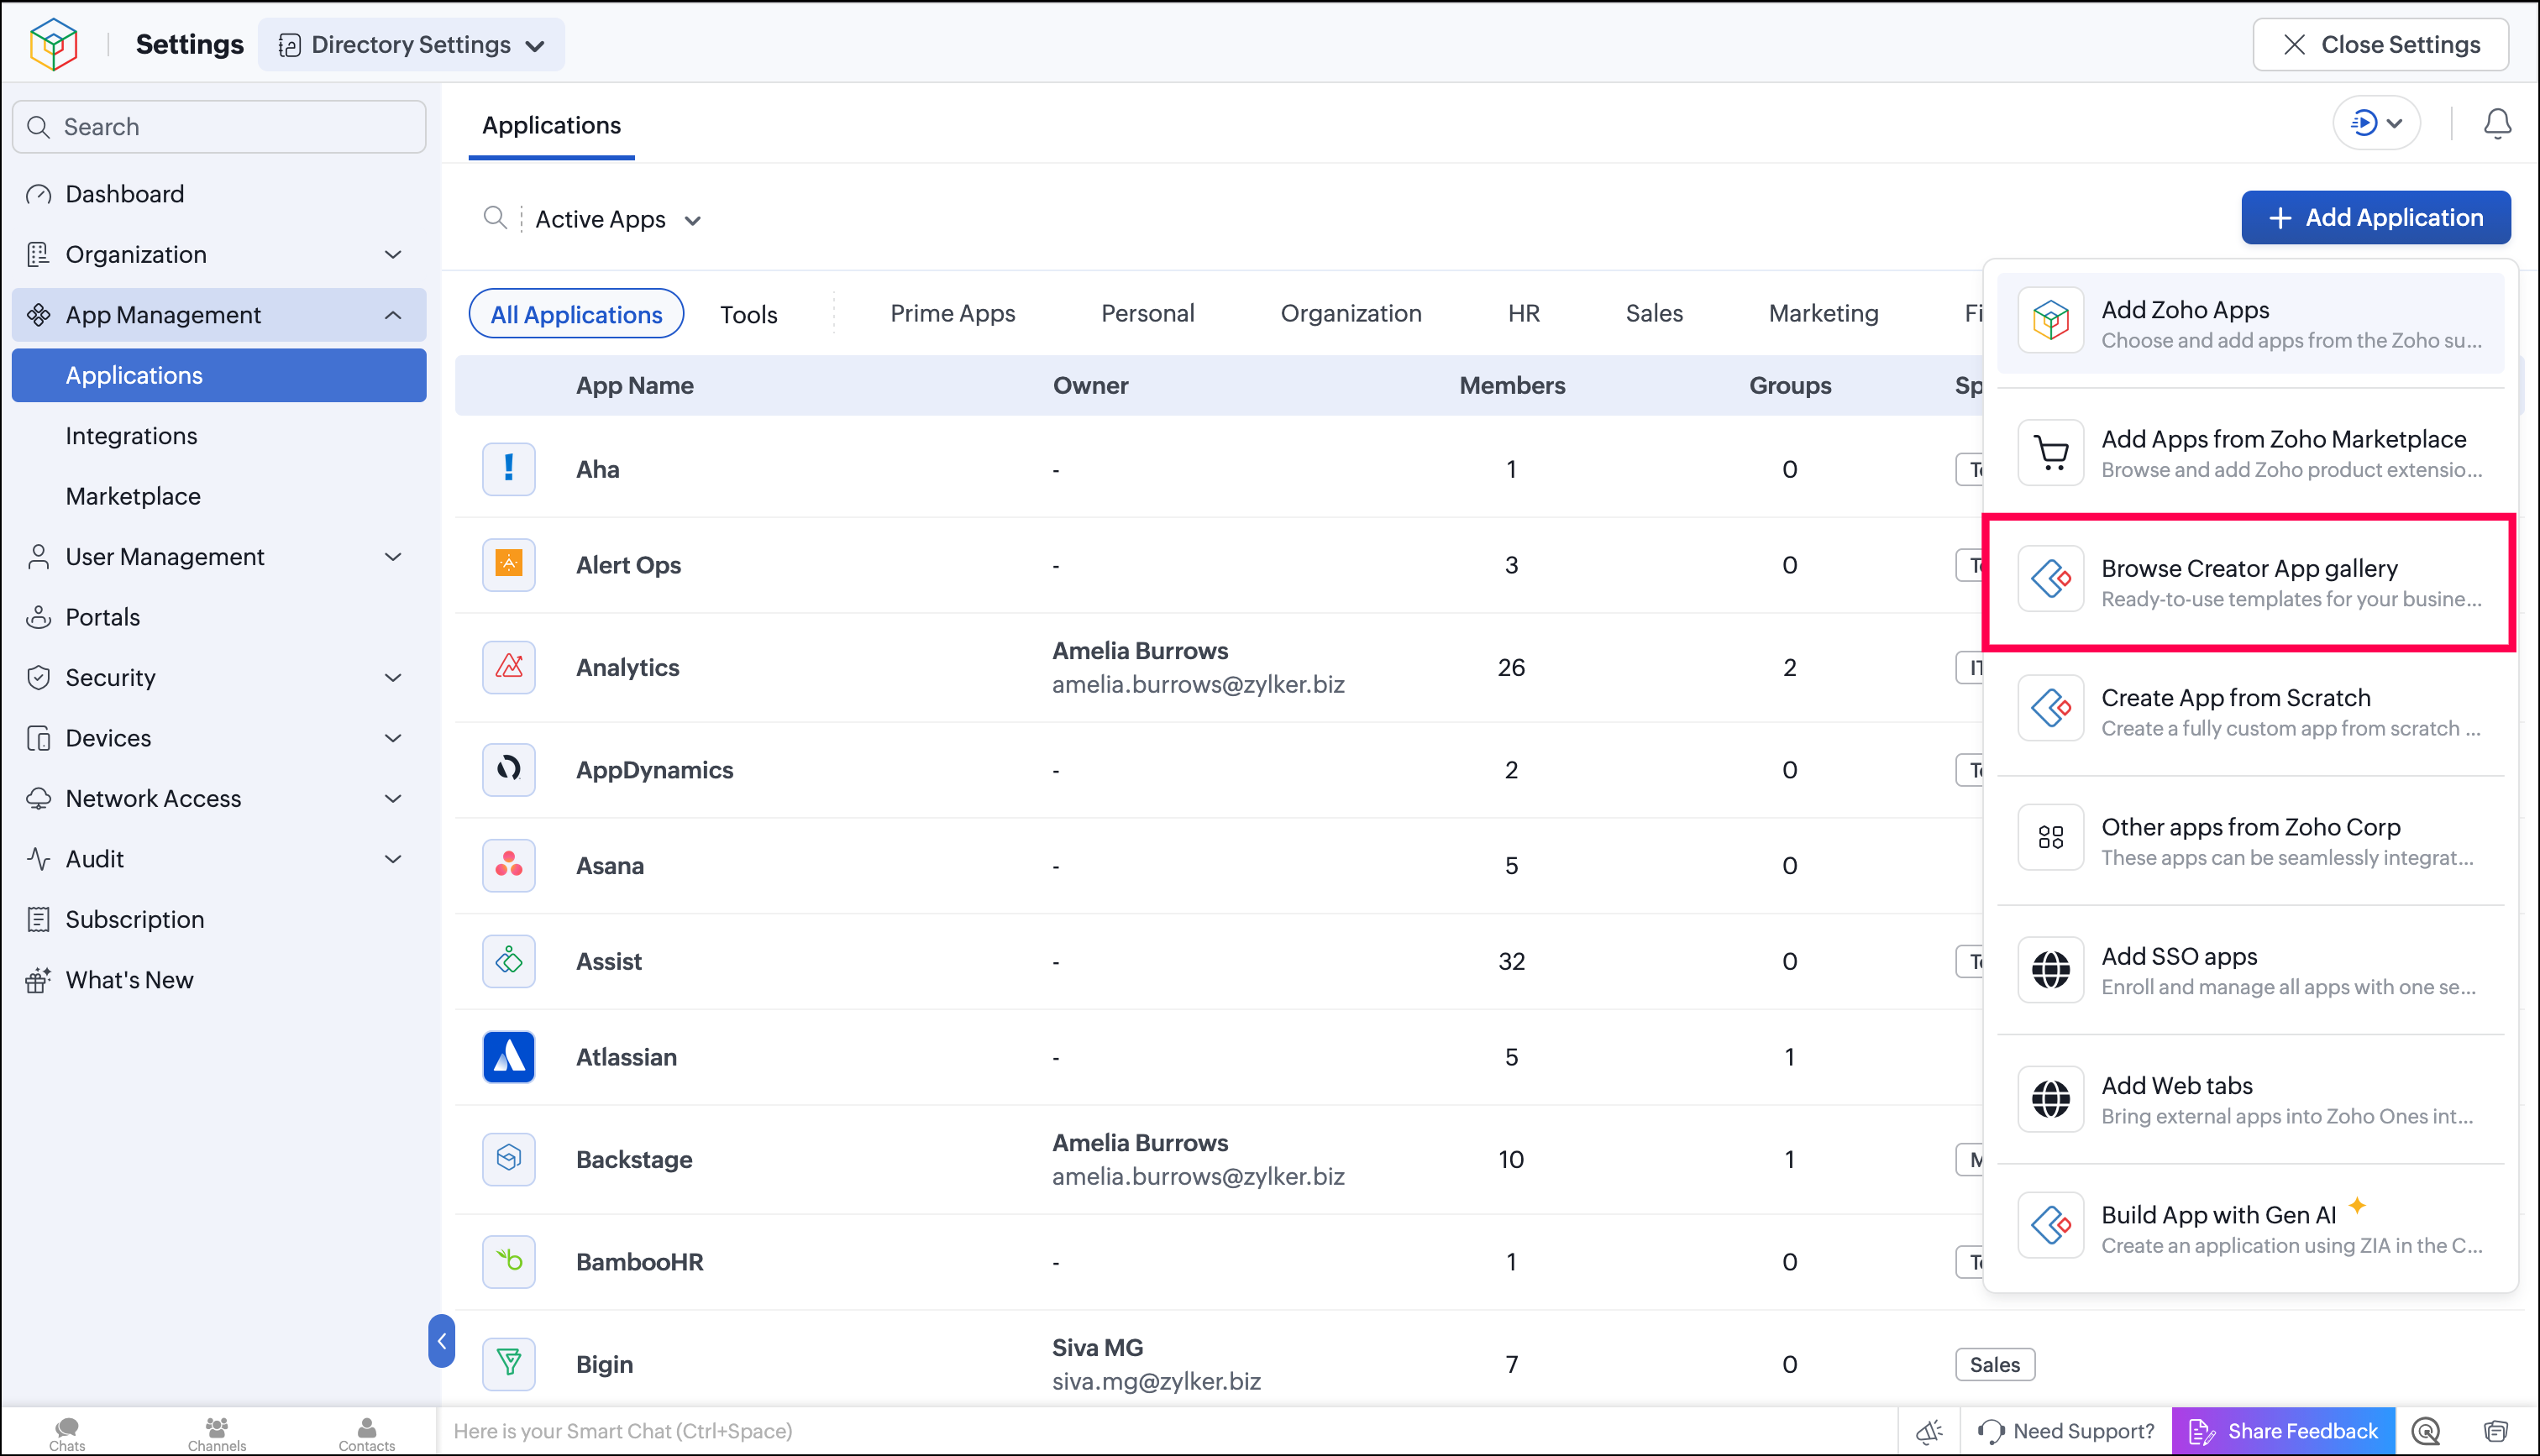Click the at-sign icon in the bottom bar
2540x1456 pixels.
(2426, 1431)
